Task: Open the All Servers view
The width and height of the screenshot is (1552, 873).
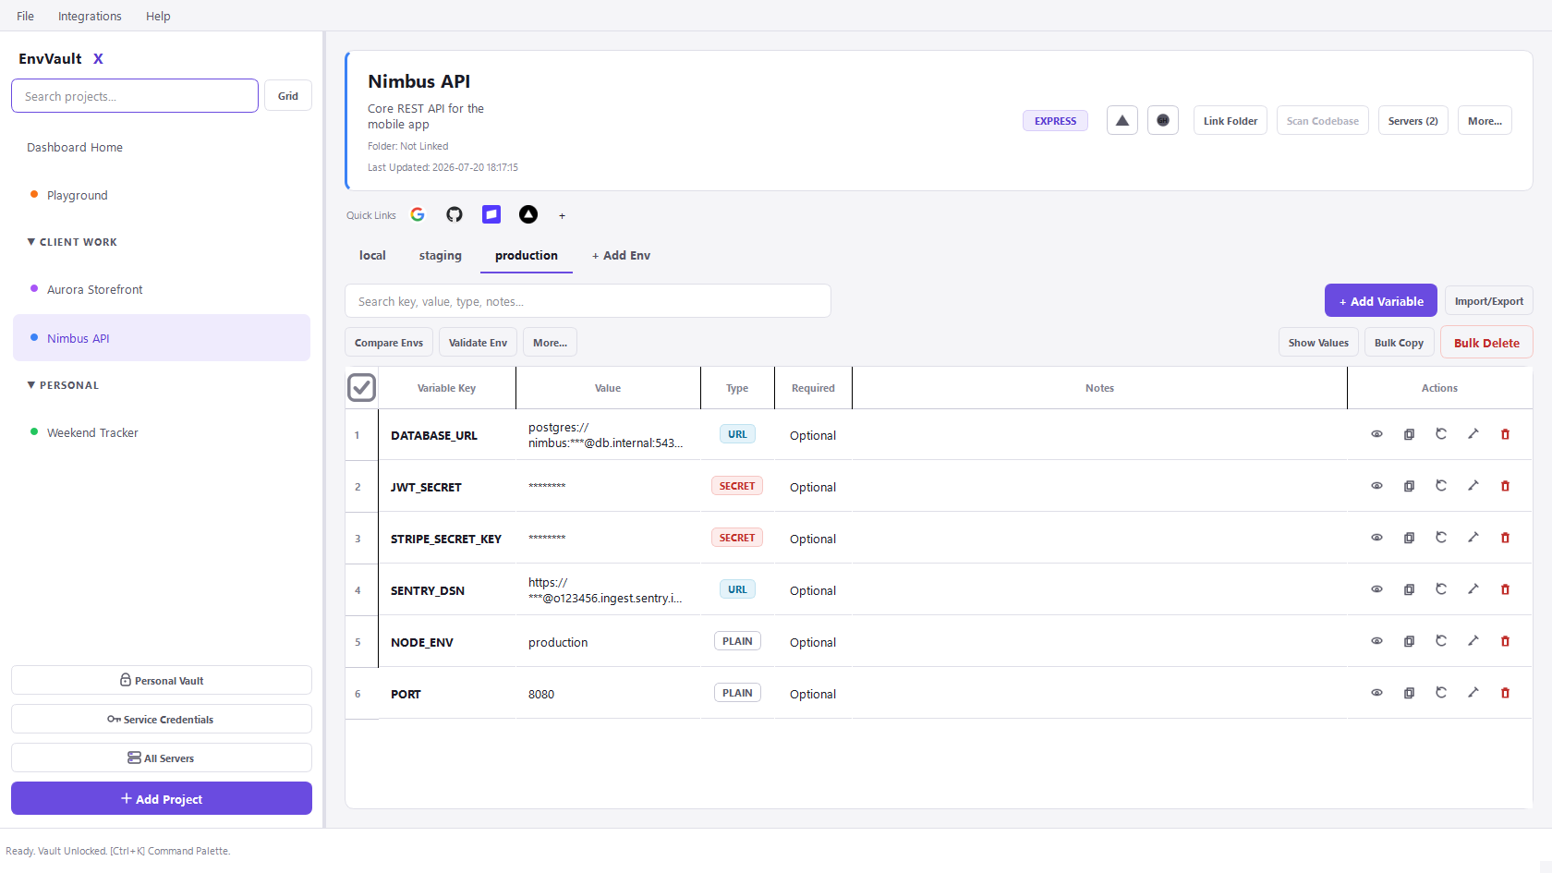Action: pos(162,758)
